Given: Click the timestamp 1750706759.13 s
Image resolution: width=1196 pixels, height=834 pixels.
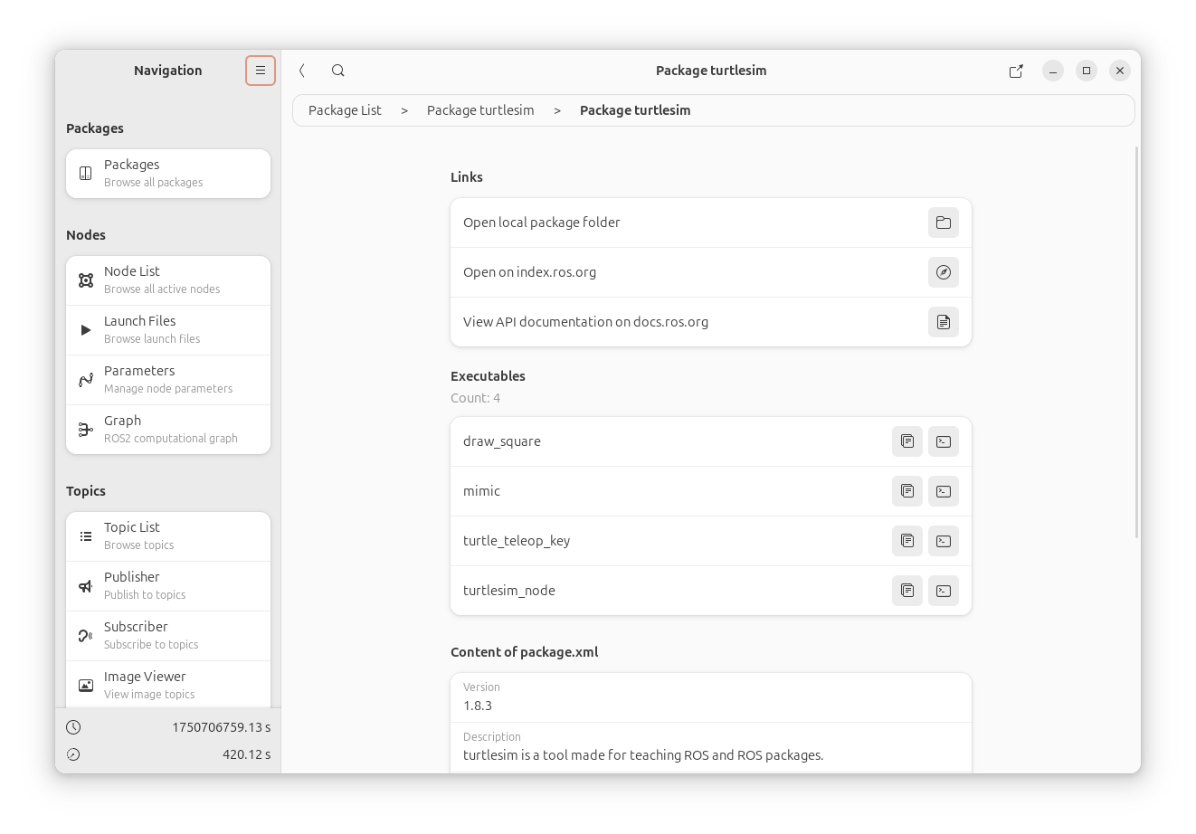Looking at the screenshot, I should point(222,727).
